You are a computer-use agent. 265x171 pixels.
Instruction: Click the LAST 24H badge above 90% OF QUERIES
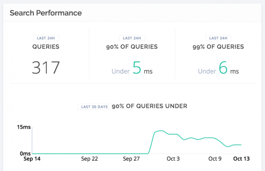pos(132,38)
